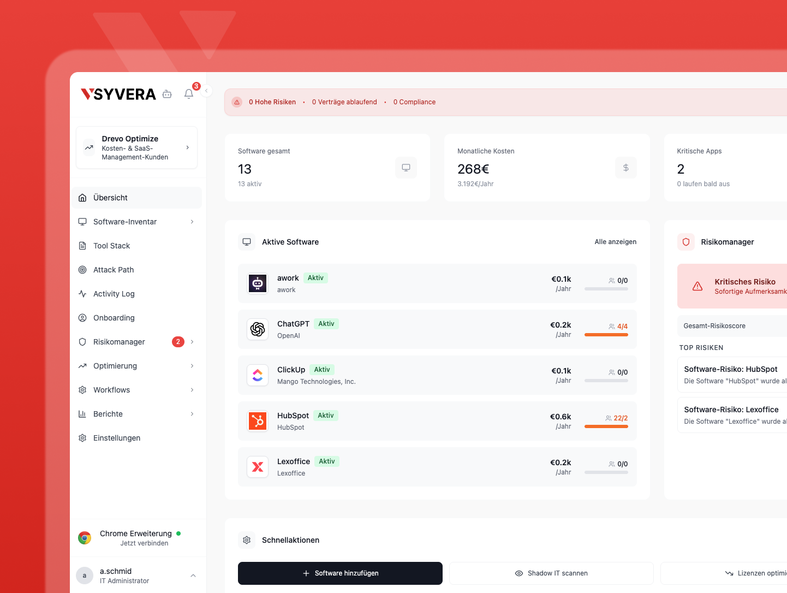Click the ChatGPT 4/4 usage bar
The width and height of the screenshot is (787, 593).
pos(606,335)
